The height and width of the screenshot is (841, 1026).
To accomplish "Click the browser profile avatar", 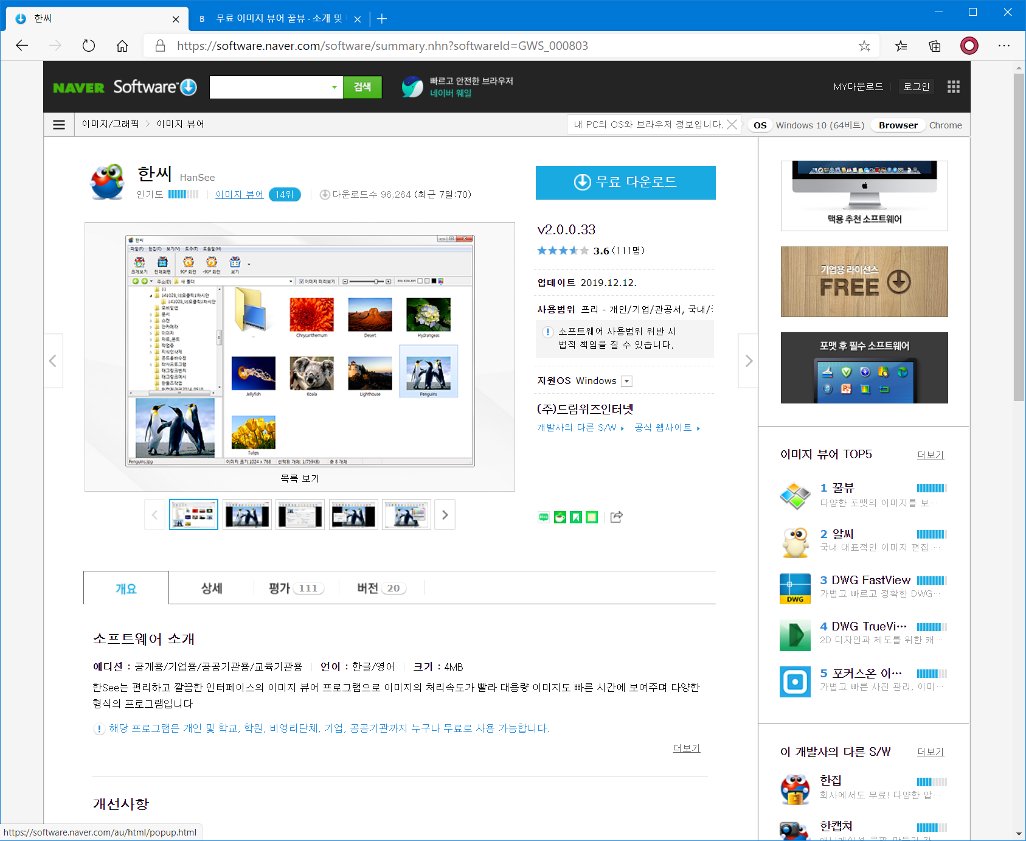I will point(969,46).
